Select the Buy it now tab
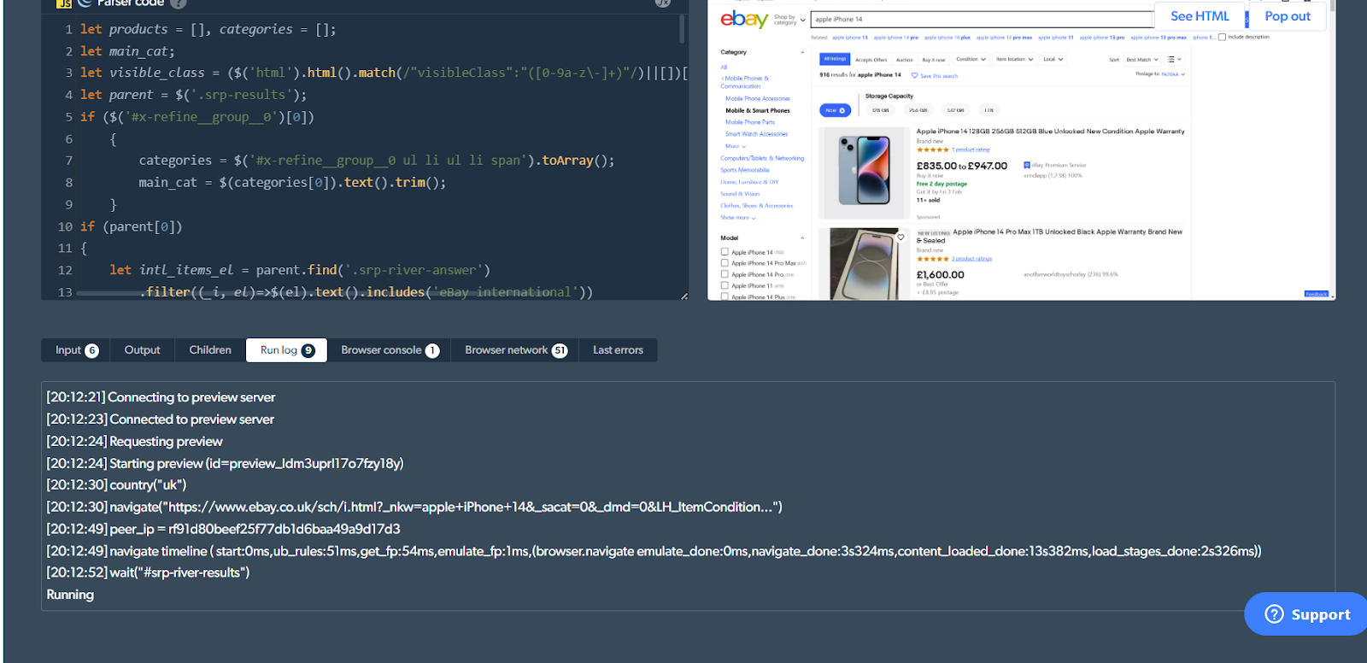Image resolution: width=1367 pixels, height=663 pixels. point(934,60)
